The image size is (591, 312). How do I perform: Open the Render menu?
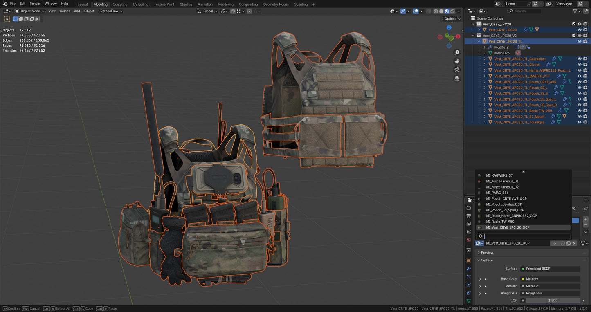tap(35, 4)
